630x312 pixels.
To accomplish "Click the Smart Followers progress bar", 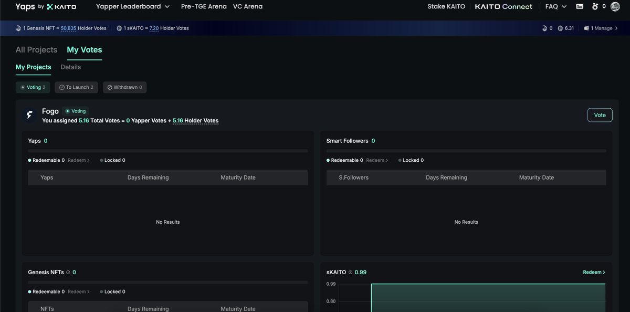I will 466,151.
